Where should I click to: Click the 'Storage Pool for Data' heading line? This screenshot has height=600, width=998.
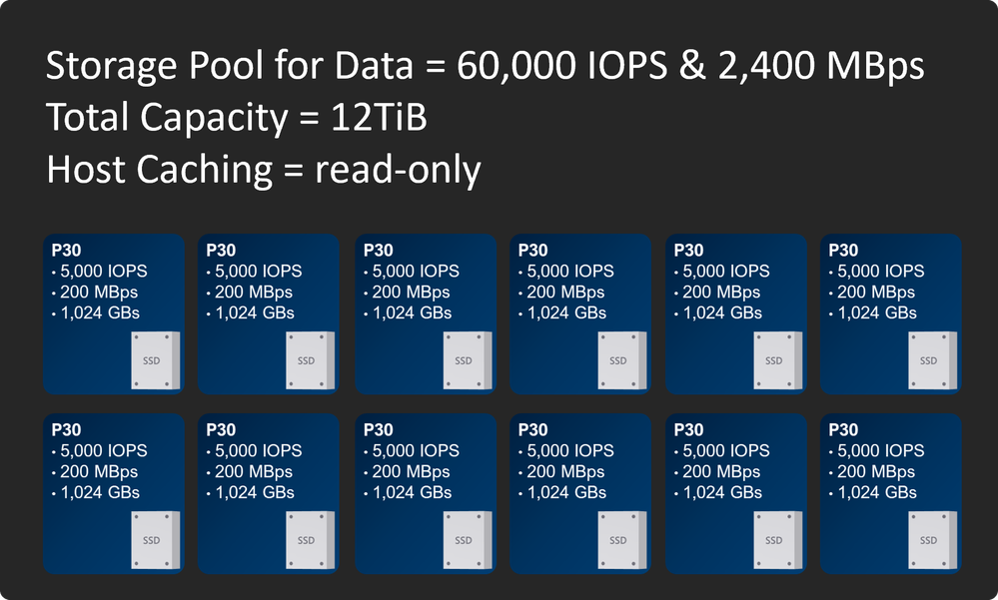tap(485, 67)
